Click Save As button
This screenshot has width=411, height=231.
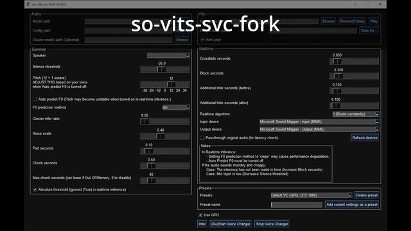pyautogui.click(x=369, y=30)
